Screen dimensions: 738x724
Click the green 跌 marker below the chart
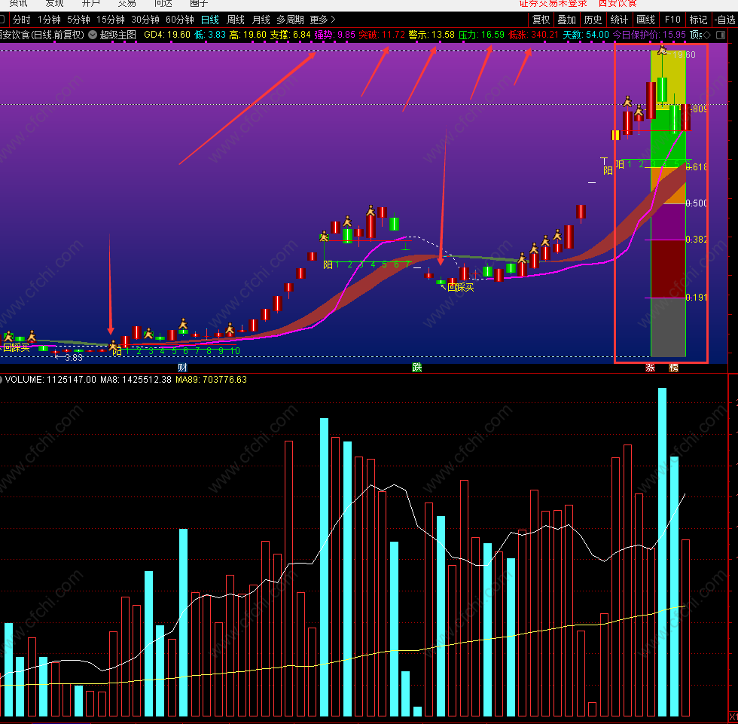(x=417, y=368)
